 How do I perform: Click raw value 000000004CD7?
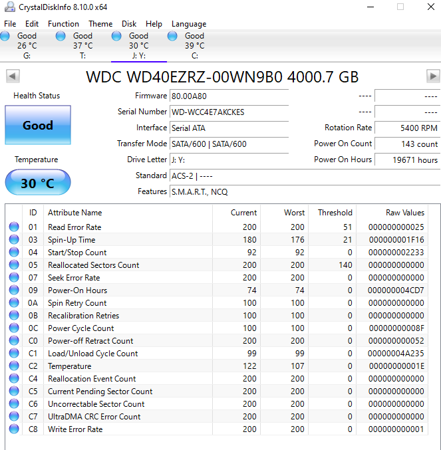click(x=396, y=290)
